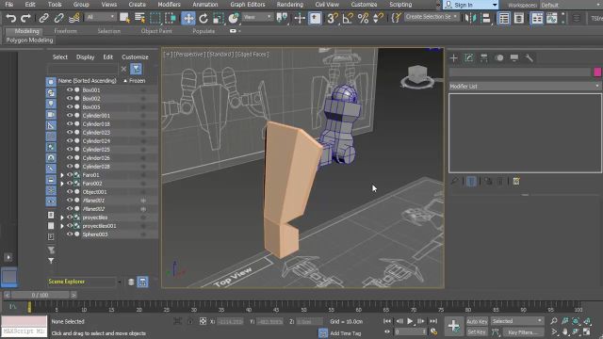Click the Scene Explorer search field
This screenshot has height=339, width=603.
click(83, 69)
